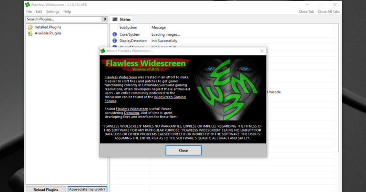The image size is (366, 192).
Task: Click the Status tab monitor icon
Action: 115,20
